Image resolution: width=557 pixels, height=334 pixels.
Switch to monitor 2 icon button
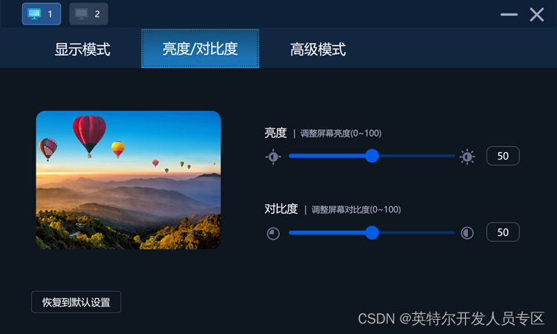click(x=88, y=14)
